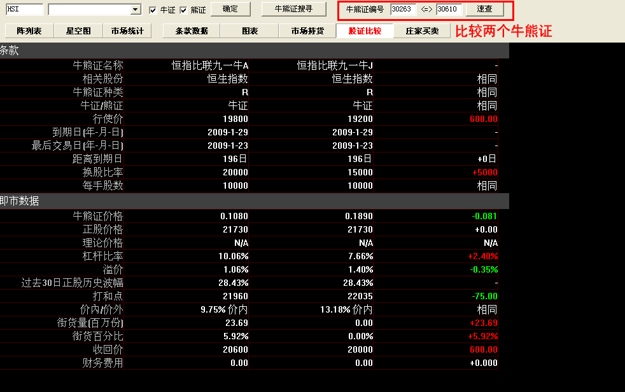Switch to the 庄家买卖 tab
This screenshot has height=392, width=625.
coord(422,30)
